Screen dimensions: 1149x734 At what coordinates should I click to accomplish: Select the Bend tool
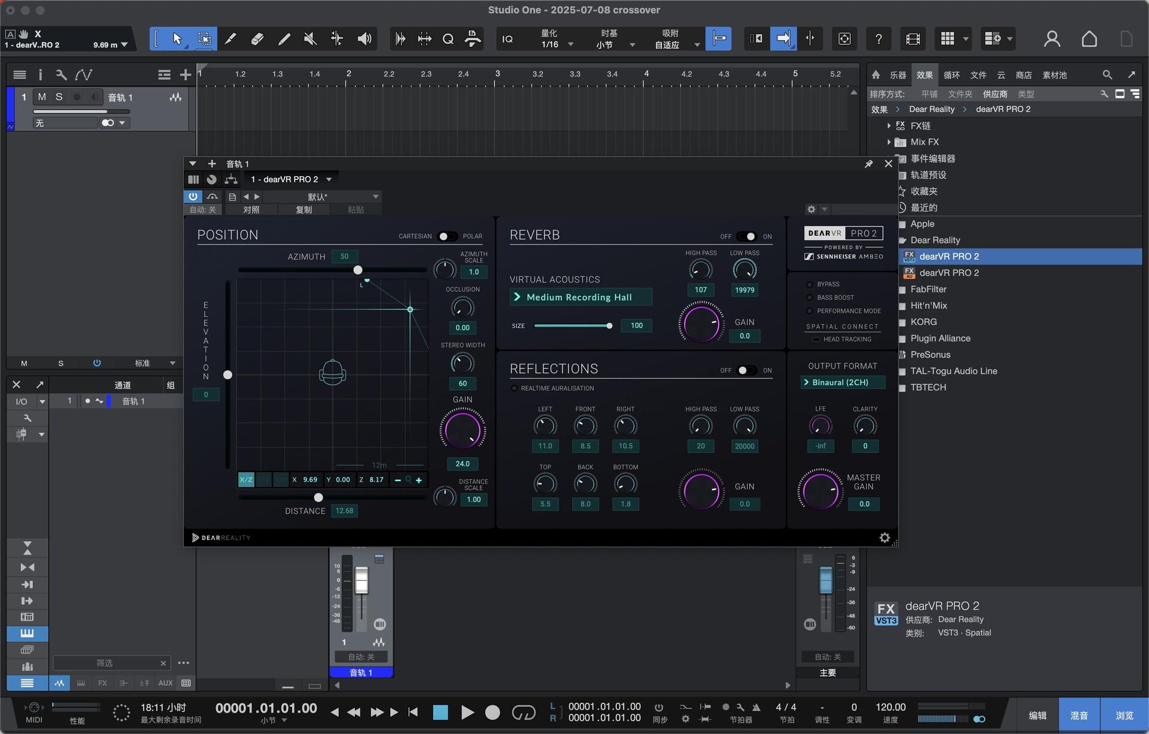tap(337, 39)
